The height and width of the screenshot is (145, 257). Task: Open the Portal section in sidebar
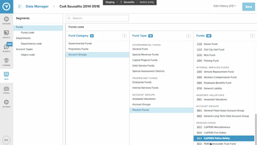point(6,90)
